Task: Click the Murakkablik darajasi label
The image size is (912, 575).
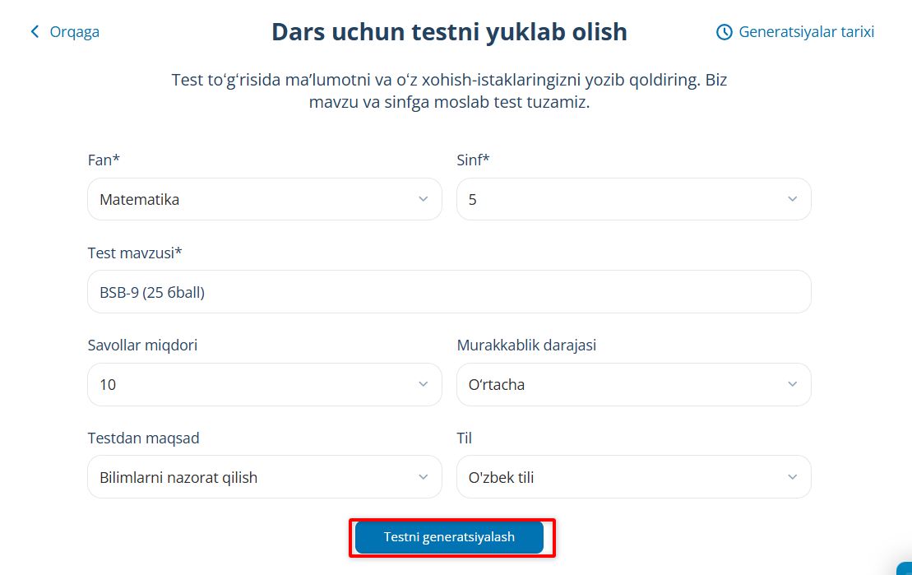Action: tap(526, 345)
